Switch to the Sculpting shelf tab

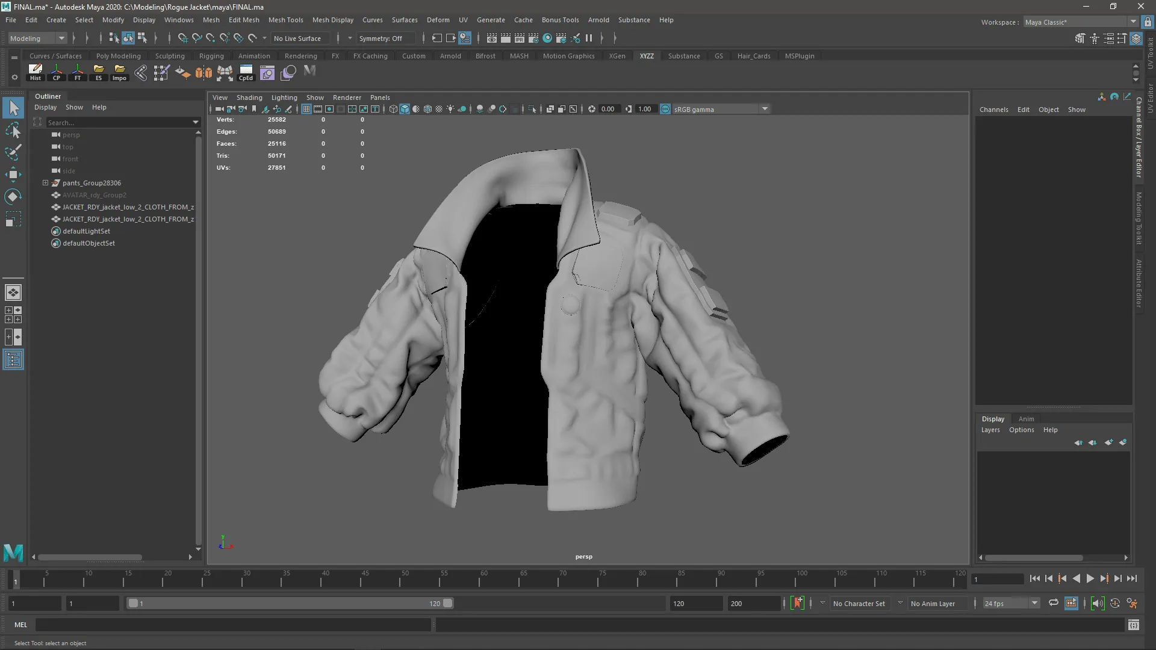(170, 55)
